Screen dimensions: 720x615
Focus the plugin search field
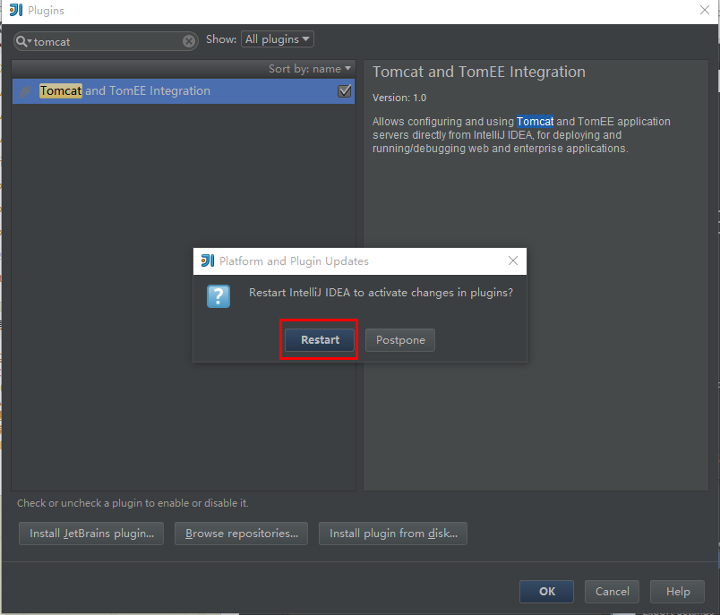(106, 41)
